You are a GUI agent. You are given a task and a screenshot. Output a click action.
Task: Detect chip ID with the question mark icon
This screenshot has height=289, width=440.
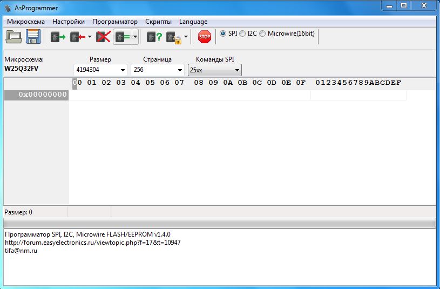tap(154, 37)
